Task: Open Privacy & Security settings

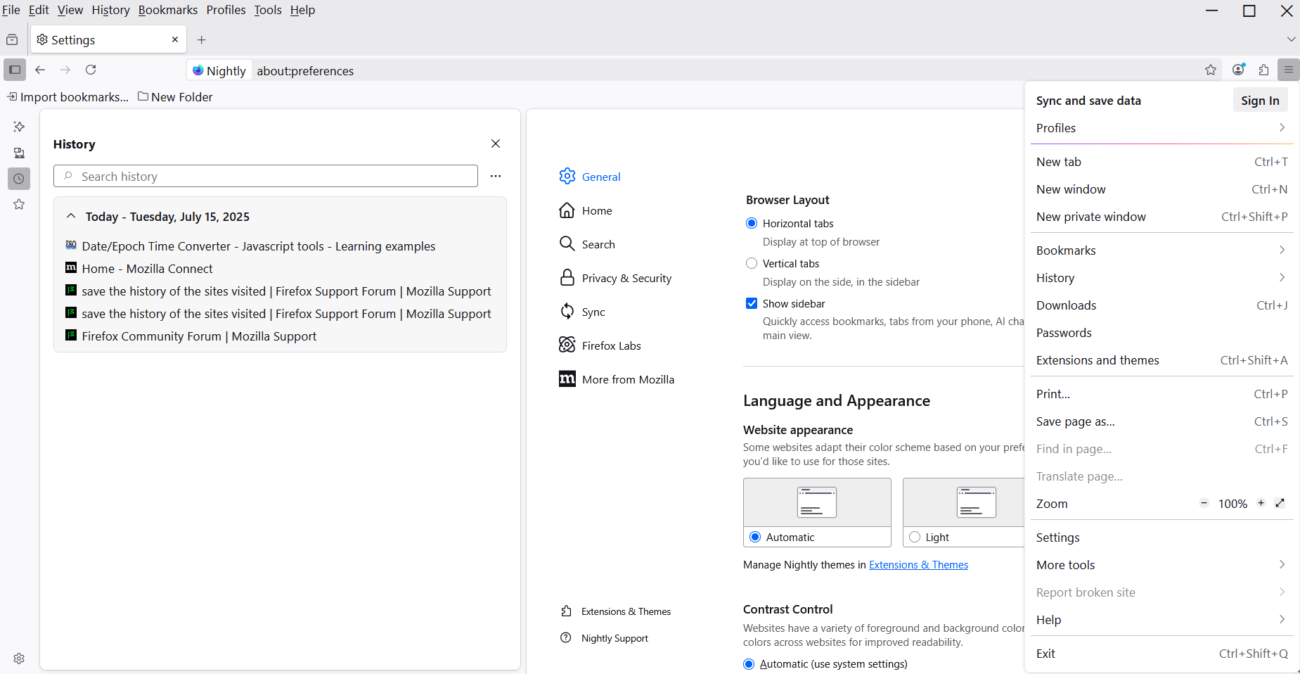Action: click(x=615, y=278)
